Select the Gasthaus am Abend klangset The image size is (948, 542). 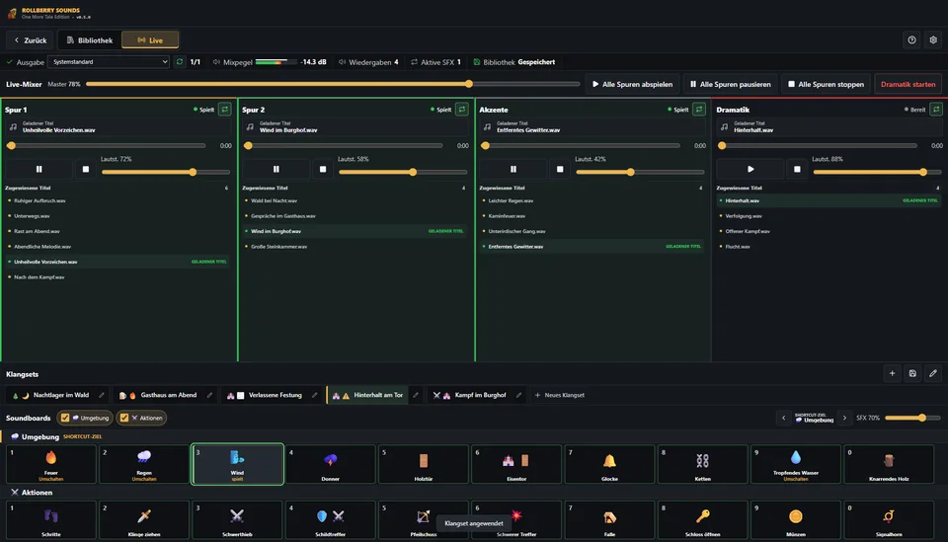coord(158,395)
